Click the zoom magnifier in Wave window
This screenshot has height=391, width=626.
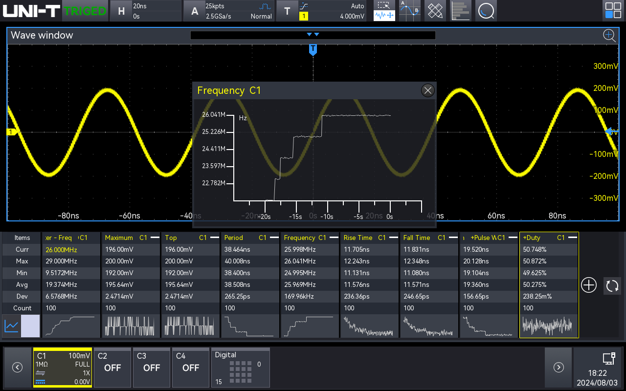(x=609, y=35)
